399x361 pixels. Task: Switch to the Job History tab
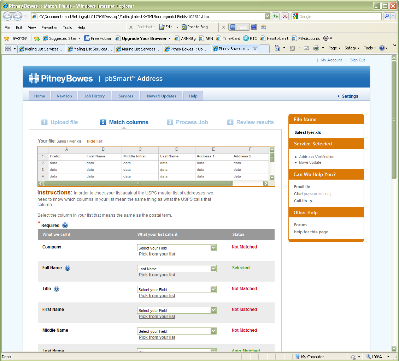[x=95, y=96]
